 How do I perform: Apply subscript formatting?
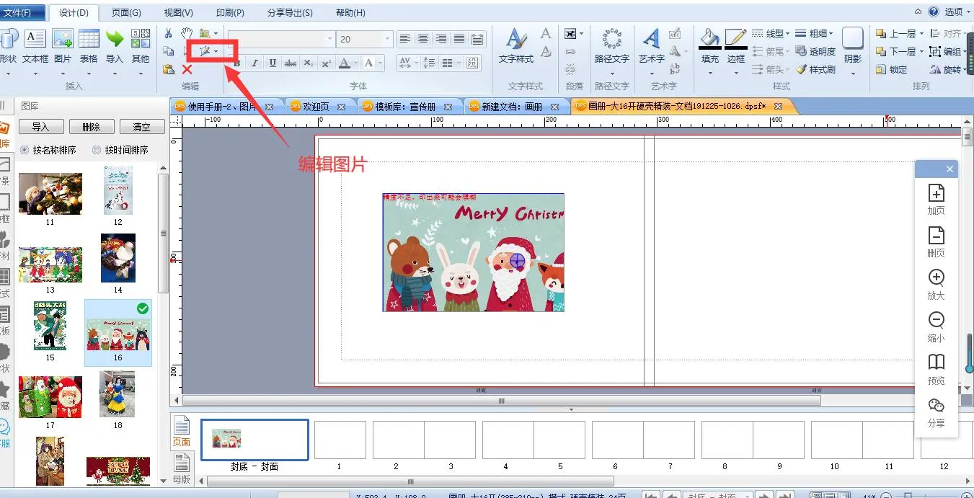tap(309, 63)
